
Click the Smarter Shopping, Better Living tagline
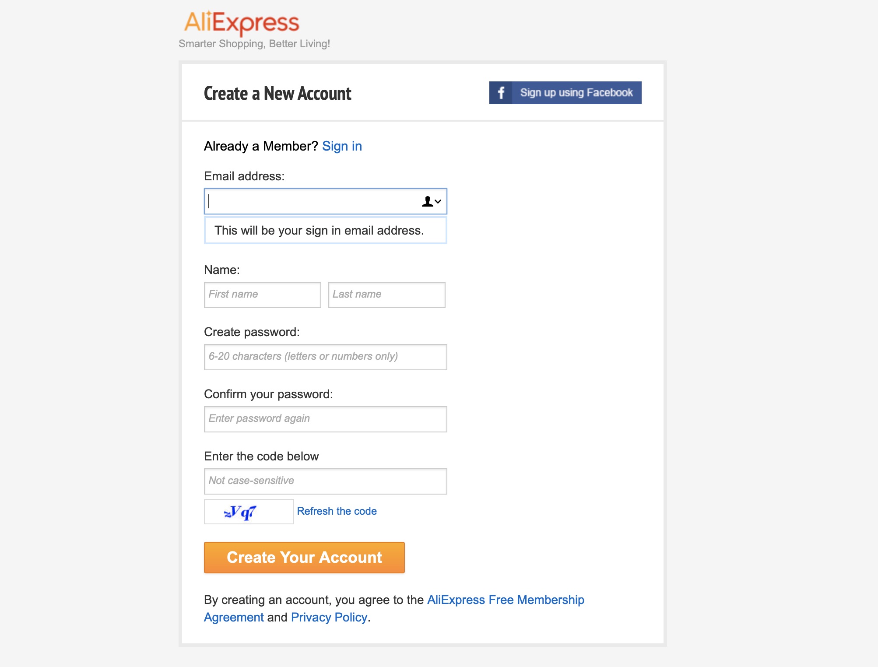254,44
